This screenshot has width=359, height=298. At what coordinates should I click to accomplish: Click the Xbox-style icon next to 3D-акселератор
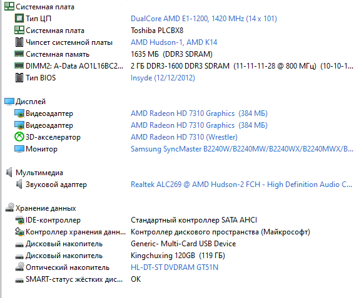pyautogui.click(x=19, y=137)
